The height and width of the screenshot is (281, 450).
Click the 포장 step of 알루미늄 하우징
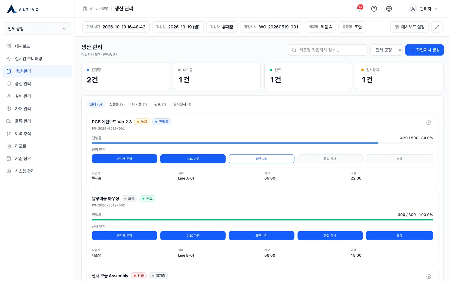pos(399,235)
